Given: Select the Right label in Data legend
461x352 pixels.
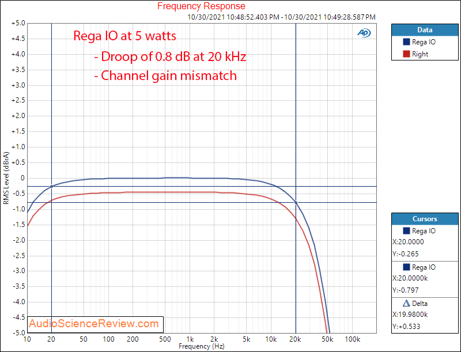Looking at the screenshot, I should (x=420, y=54).
